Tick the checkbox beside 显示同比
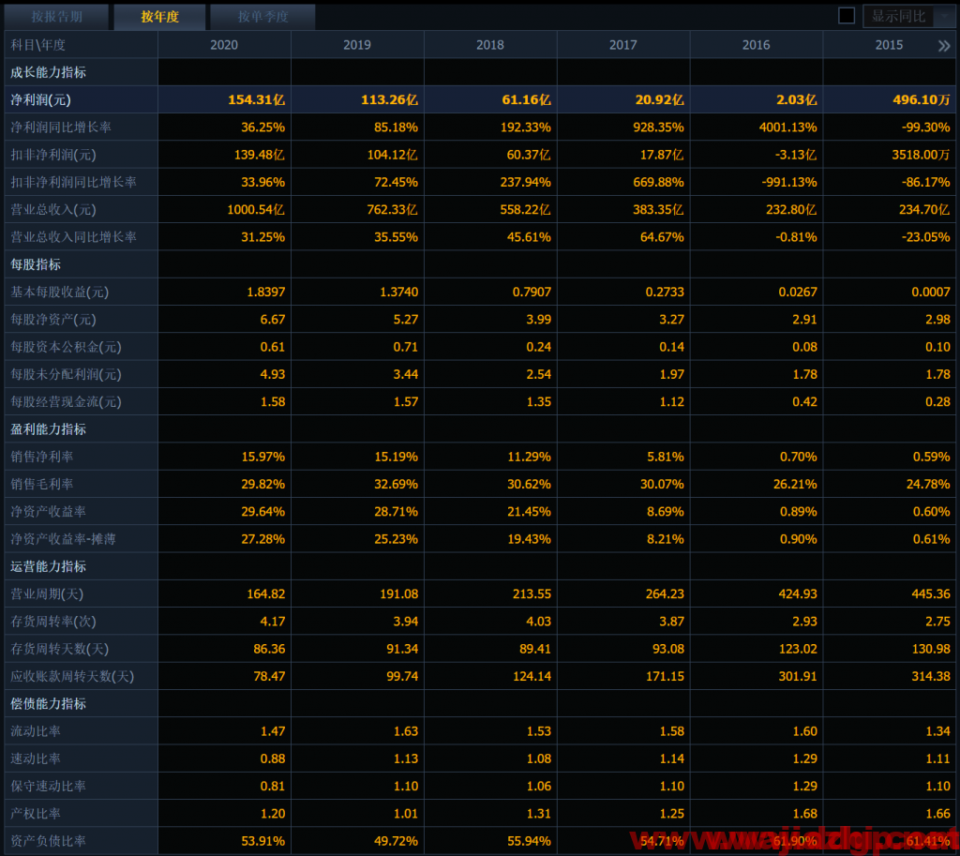Screen dimensions: 960x856 coord(847,16)
